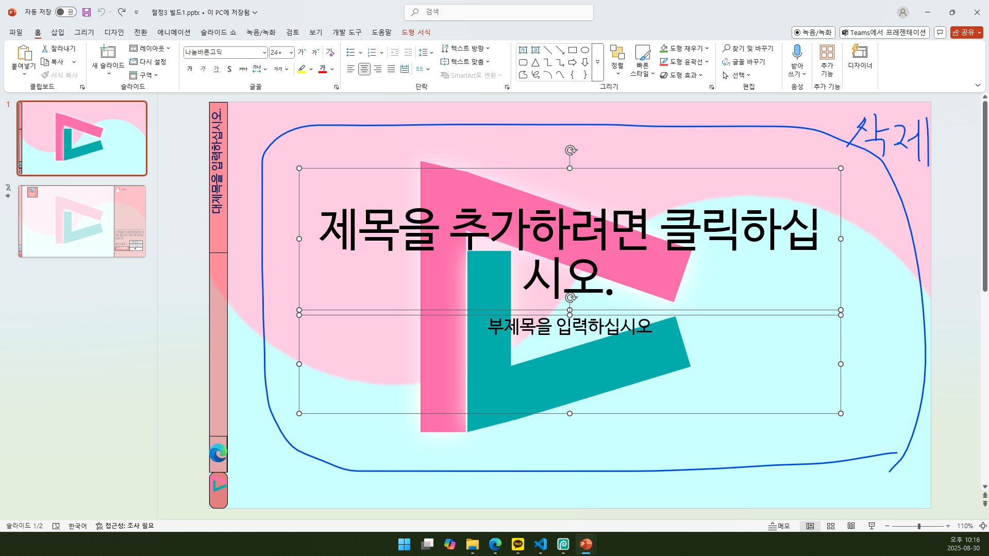Decrease font size

click(x=315, y=52)
